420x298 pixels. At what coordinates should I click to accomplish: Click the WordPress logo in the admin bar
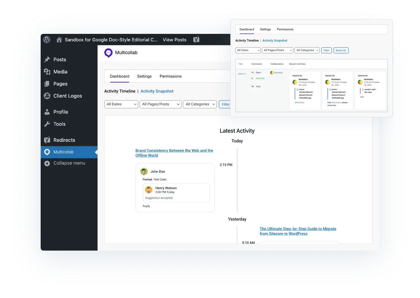coord(47,40)
